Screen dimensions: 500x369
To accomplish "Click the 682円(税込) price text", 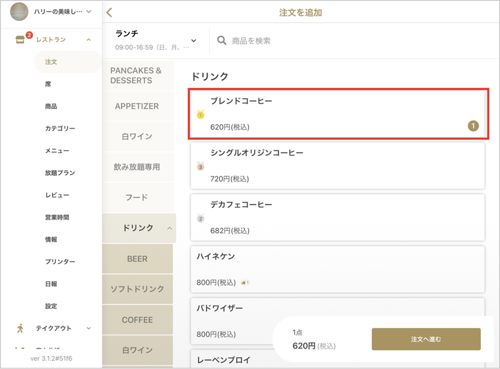I will pos(230,231).
